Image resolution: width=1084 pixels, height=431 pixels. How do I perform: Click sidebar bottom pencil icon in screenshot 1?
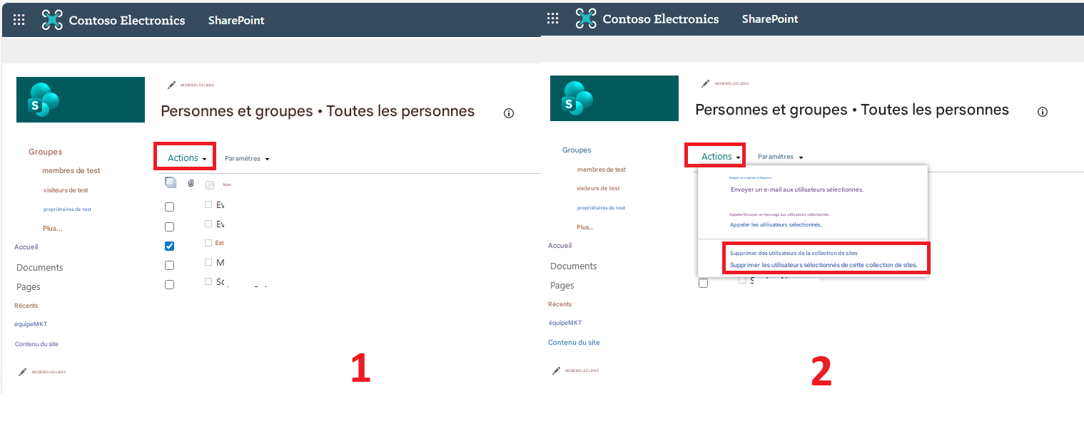pyautogui.click(x=22, y=372)
